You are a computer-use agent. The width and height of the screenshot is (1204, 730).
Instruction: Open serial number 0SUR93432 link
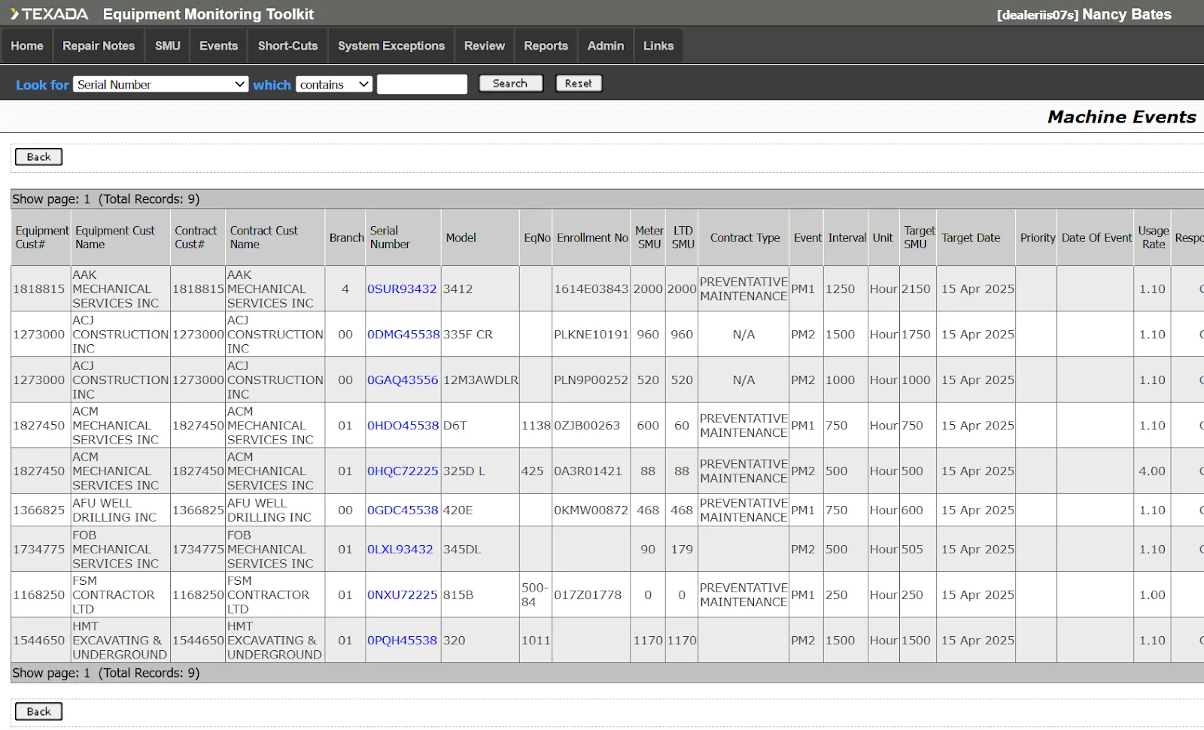tap(402, 289)
